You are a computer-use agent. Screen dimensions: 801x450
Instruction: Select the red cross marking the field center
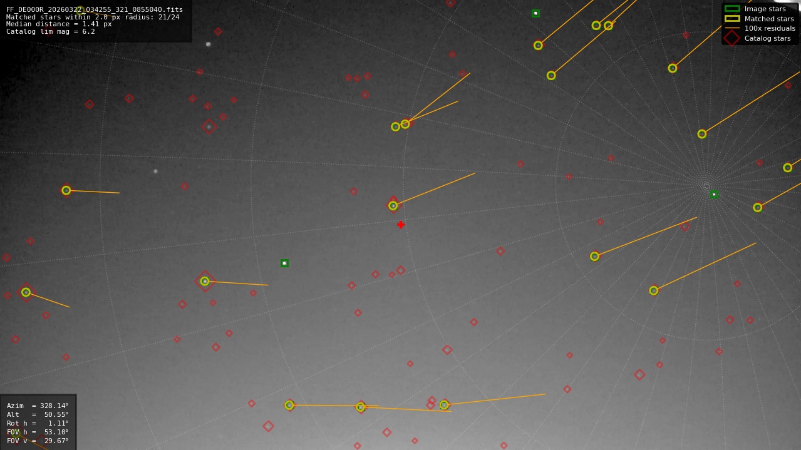401,224
